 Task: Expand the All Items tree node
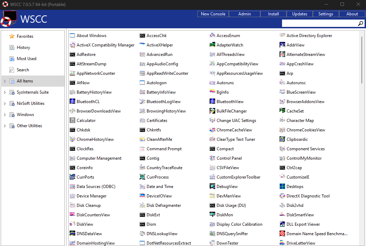pyautogui.click(x=5, y=81)
